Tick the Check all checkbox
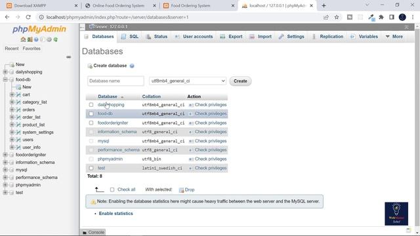The height and width of the screenshot is (236, 420). [112, 189]
